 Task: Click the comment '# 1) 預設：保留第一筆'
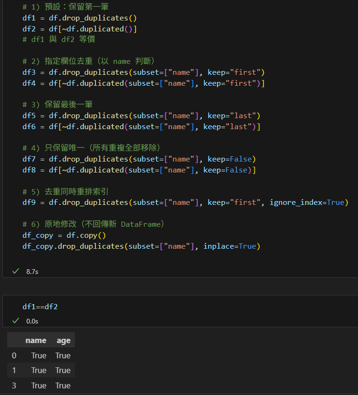(x=65, y=7)
